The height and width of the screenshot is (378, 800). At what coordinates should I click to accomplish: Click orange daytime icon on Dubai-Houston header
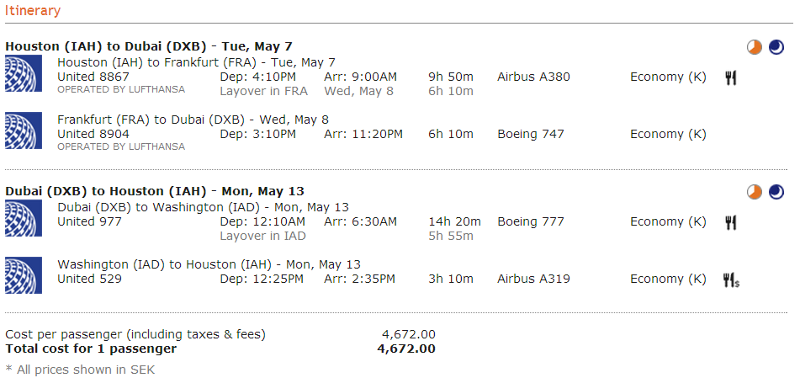pos(755,192)
